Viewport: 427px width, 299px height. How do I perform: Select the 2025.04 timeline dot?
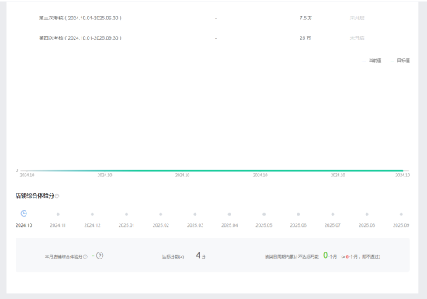pos(230,214)
